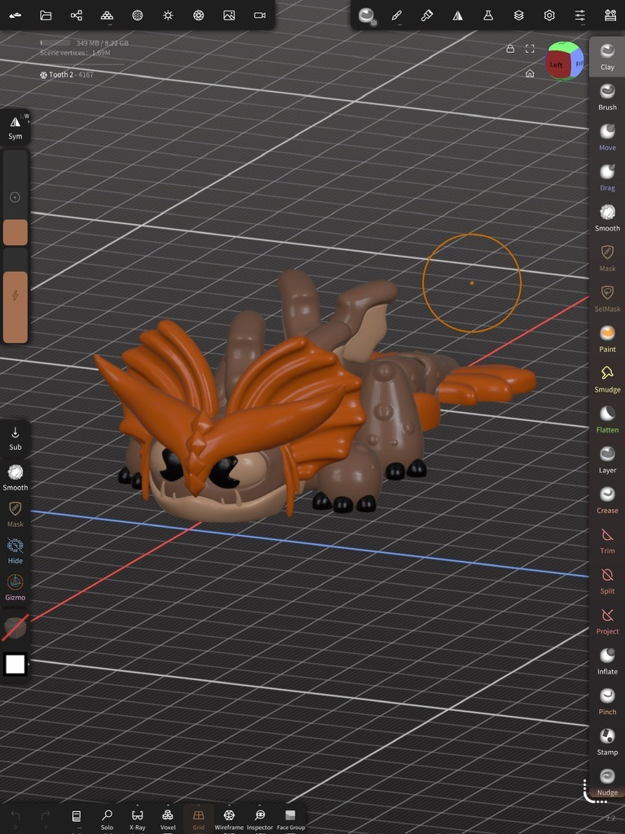Open the last top-right toolbar menu
This screenshot has width=625, height=834.
point(610,15)
